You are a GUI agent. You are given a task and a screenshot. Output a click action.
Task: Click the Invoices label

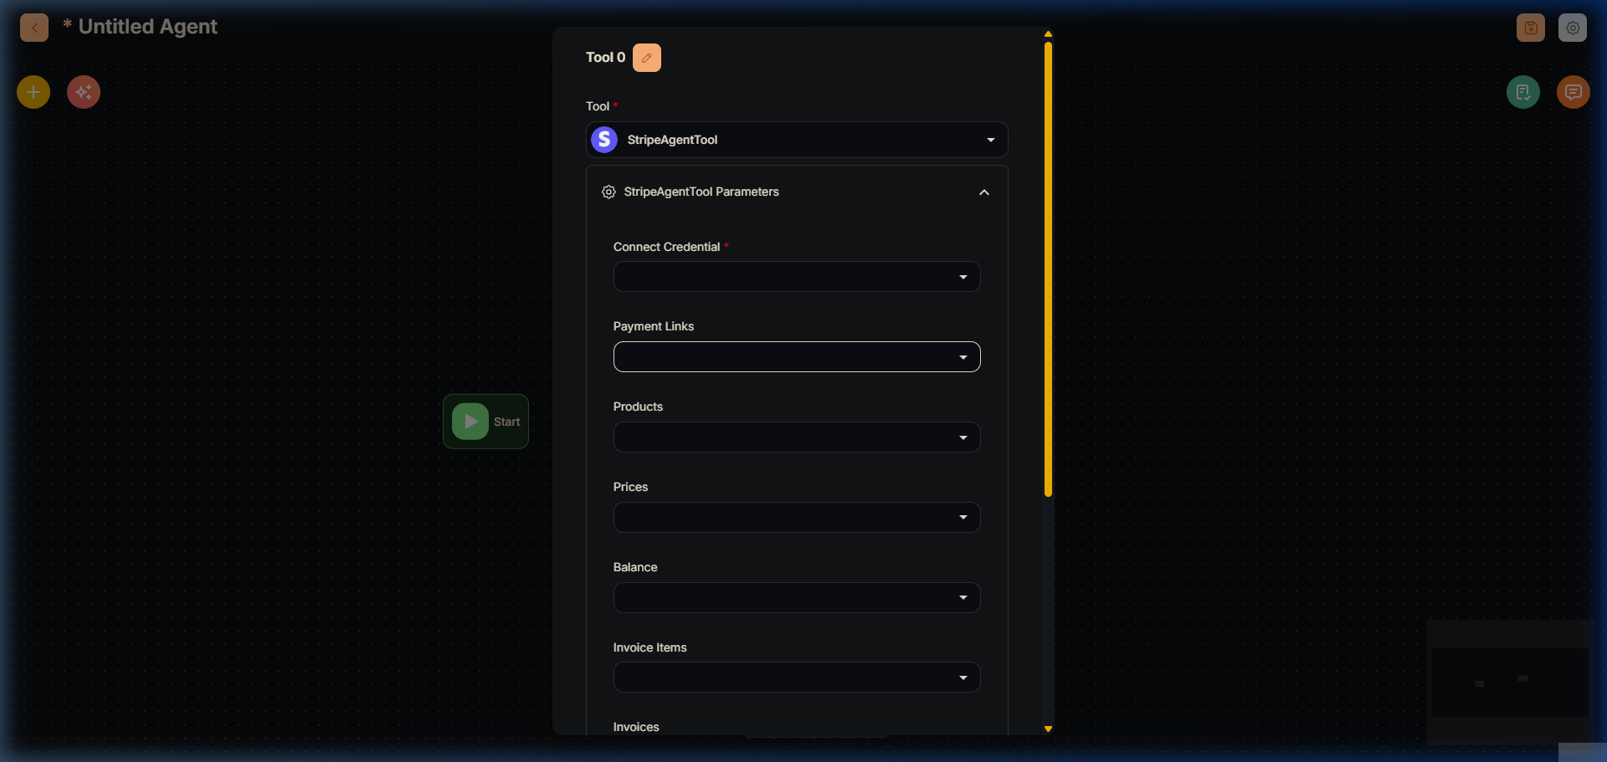636,727
